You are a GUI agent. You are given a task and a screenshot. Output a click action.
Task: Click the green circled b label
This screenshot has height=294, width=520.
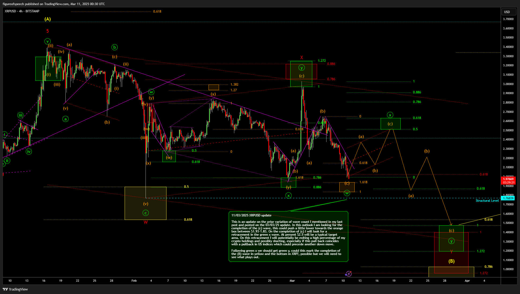click(x=114, y=47)
